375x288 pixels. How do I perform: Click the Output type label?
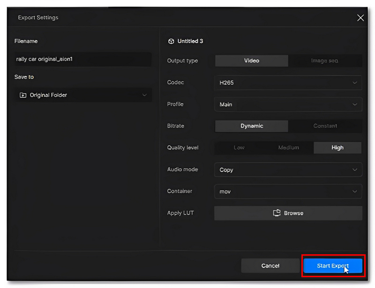click(182, 61)
